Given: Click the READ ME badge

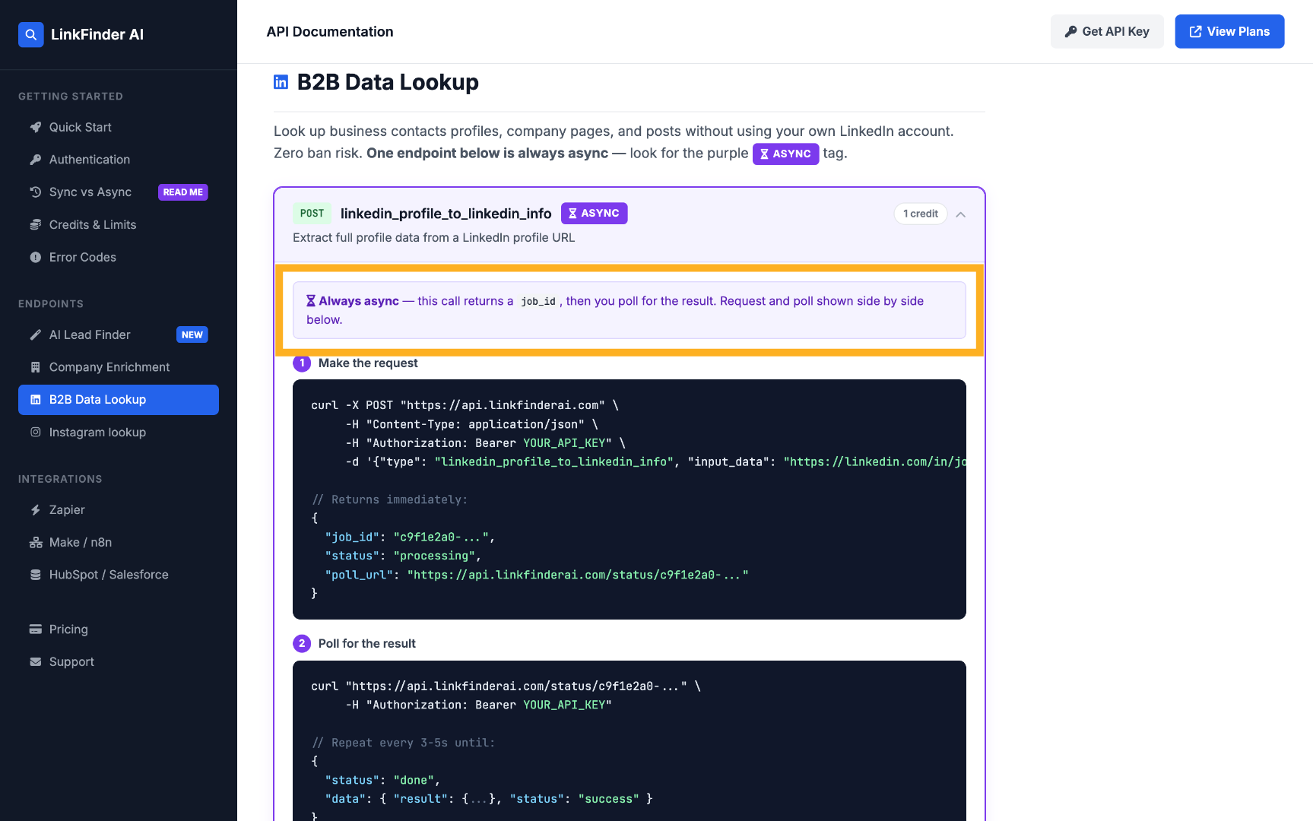Looking at the screenshot, I should click(183, 192).
